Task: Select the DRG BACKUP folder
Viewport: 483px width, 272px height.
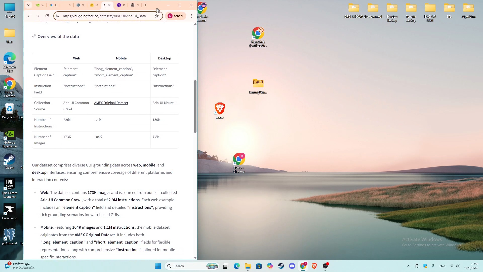Action: 353,11
